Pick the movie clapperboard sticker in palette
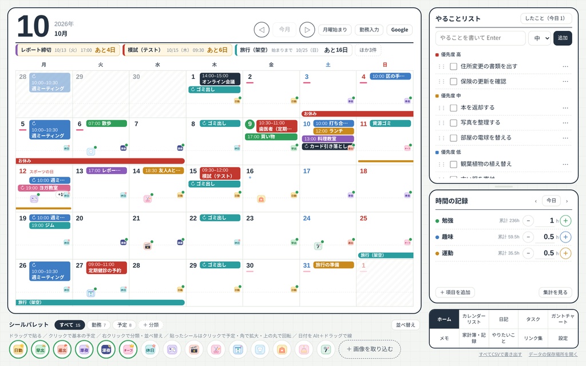This screenshot has height=366, width=586. [x=194, y=350]
